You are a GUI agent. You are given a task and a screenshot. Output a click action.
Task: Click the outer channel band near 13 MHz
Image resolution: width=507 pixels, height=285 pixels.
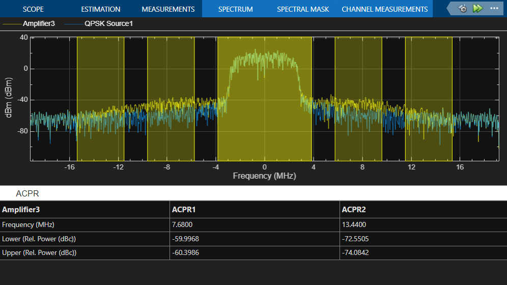(x=429, y=99)
